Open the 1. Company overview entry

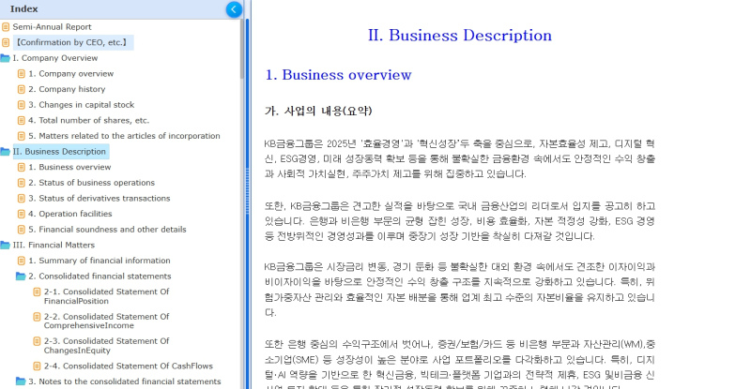point(70,74)
